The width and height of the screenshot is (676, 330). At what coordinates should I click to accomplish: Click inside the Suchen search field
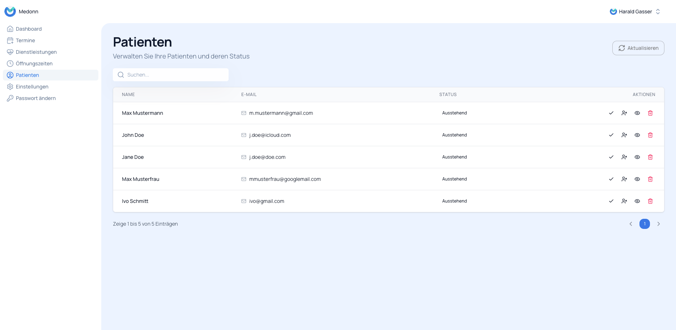coord(170,75)
